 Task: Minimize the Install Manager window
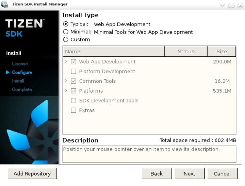(x=222, y=5)
